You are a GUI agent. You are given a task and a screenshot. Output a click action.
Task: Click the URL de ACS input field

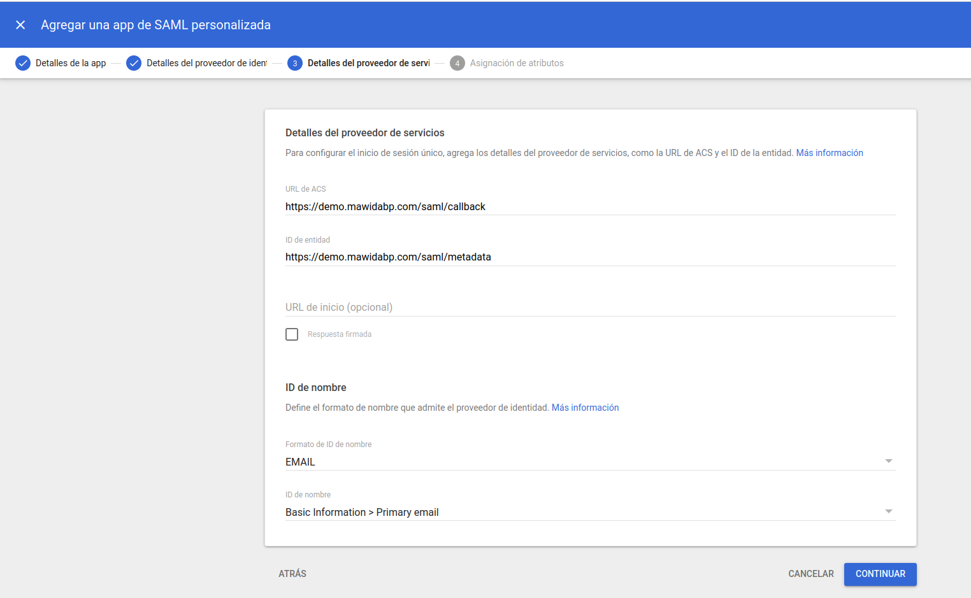[x=590, y=206]
